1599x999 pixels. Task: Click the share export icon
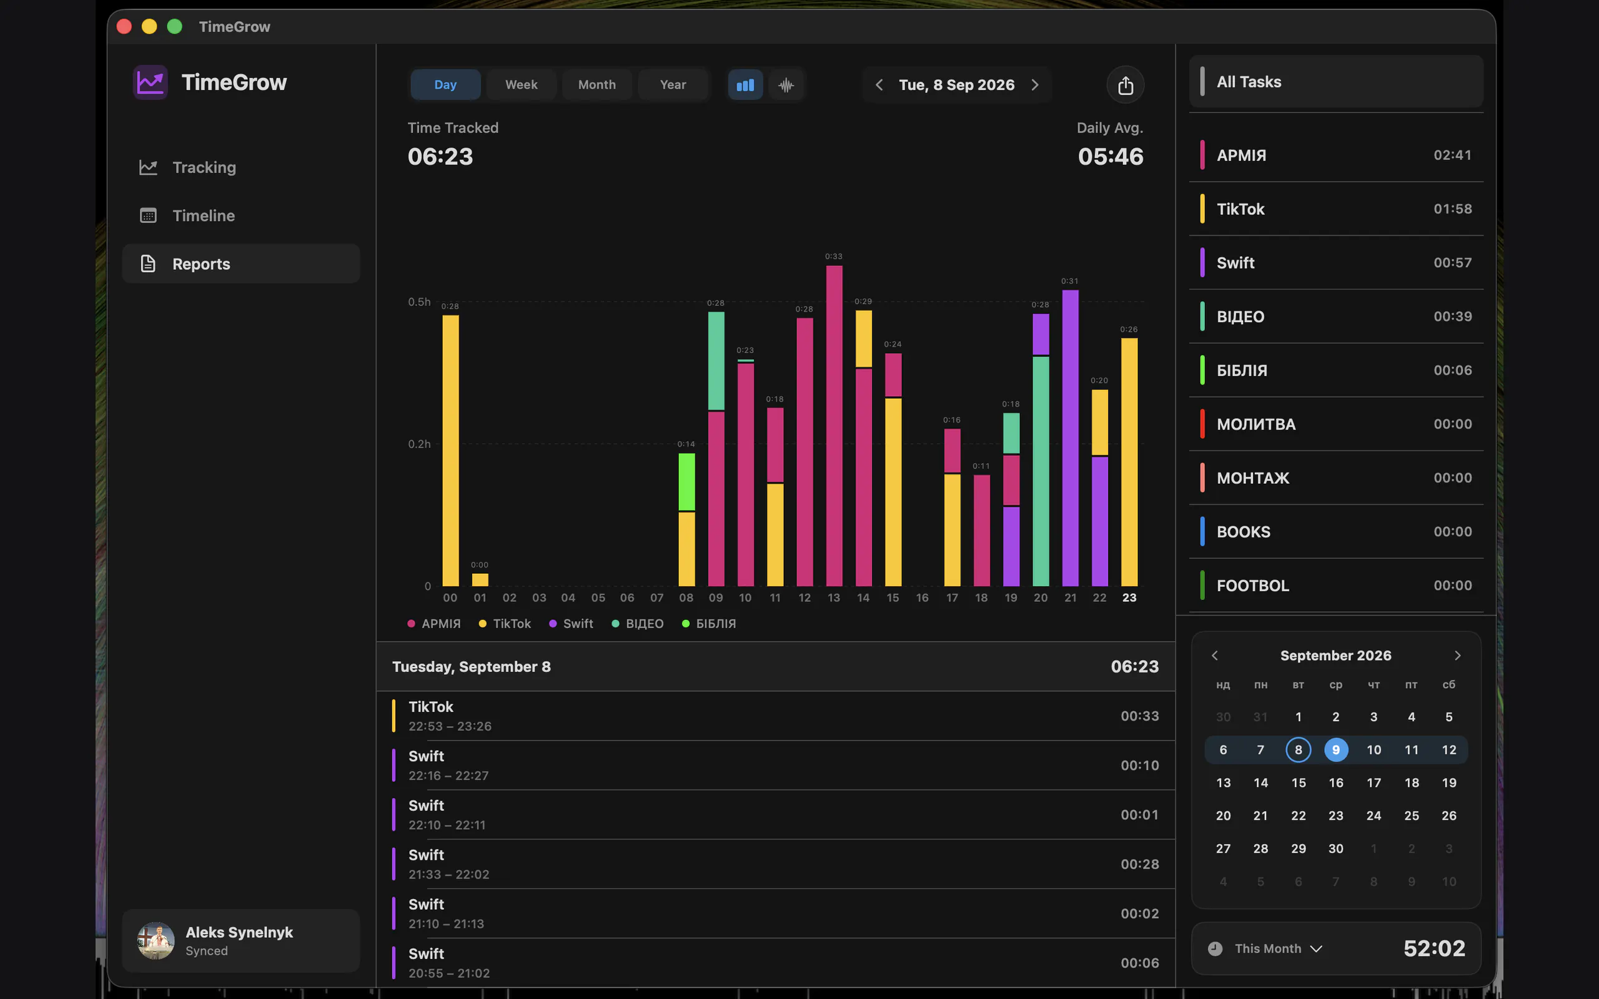coord(1126,86)
